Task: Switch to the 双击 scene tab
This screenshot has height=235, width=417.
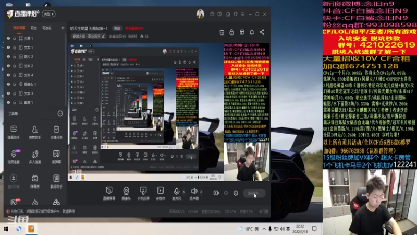Action: [34, 28]
